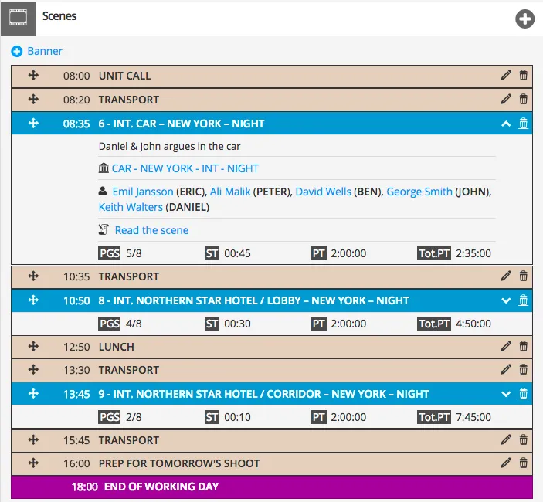Click the Scenes panel heading
This screenshot has height=502, width=543.
(x=59, y=16)
